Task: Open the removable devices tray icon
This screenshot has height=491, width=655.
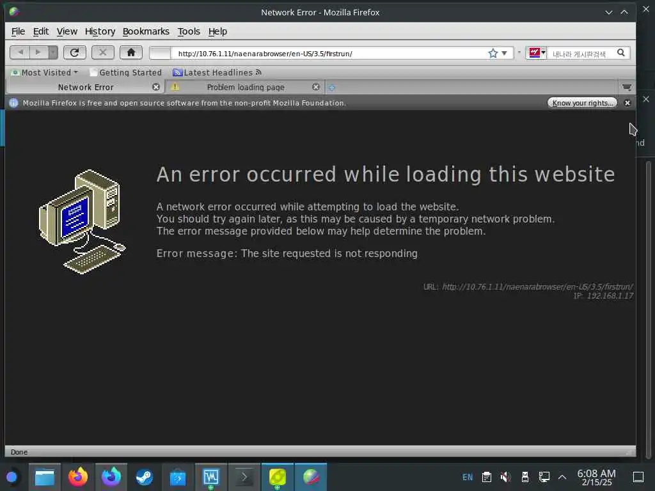Action: click(525, 477)
